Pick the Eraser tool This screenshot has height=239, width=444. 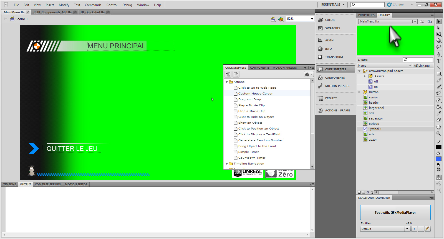[x=438, y=120]
